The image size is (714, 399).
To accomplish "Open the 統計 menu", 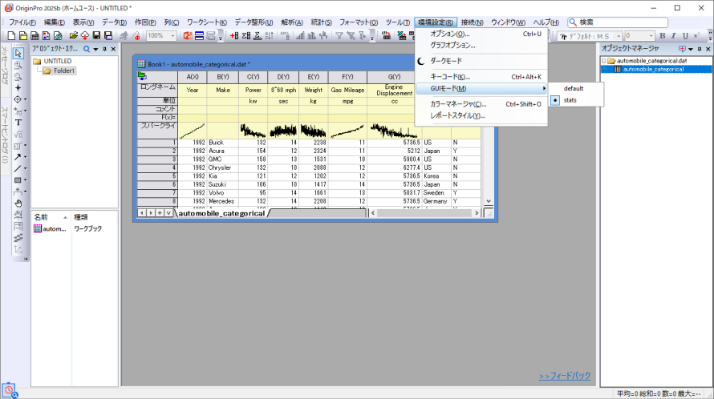I will [321, 22].
